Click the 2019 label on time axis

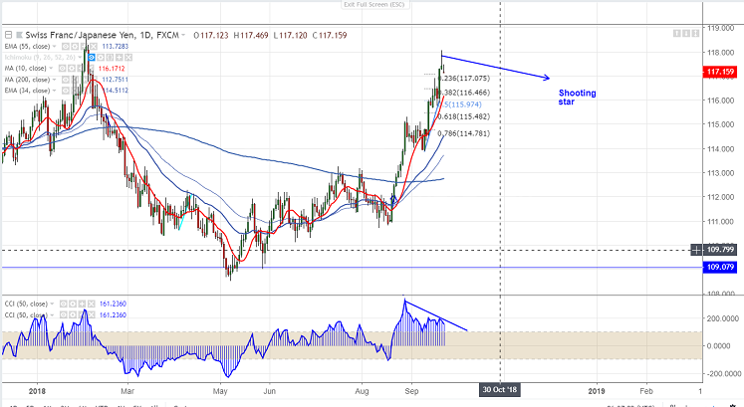point(597,391)
